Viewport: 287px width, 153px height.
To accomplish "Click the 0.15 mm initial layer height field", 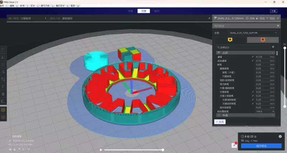I will (x=265, y=61).
